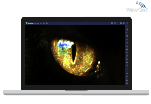Viewport: 151px width, 104px height.
Task: Click the sidebar icon above the screenshot tool
Action: click(x=127, y=49)
